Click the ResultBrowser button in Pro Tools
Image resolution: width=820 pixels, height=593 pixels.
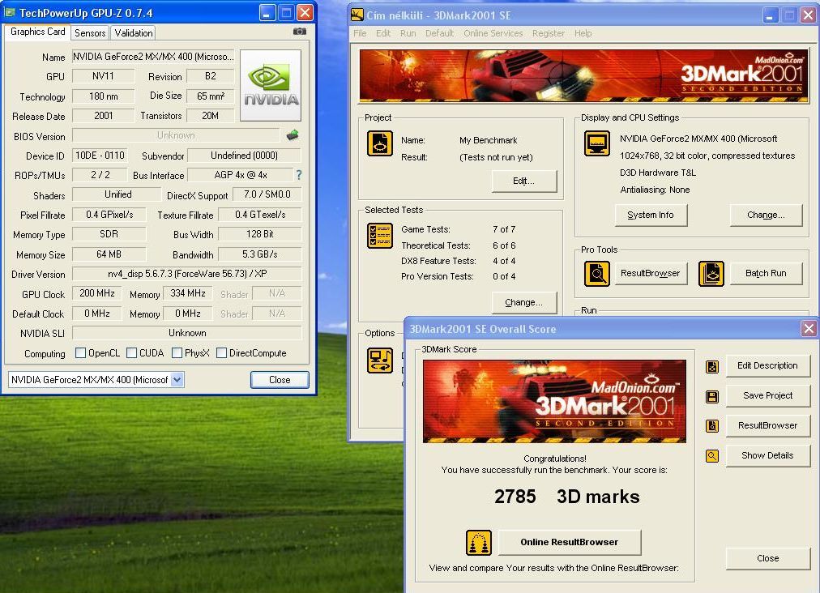point(651,274)
